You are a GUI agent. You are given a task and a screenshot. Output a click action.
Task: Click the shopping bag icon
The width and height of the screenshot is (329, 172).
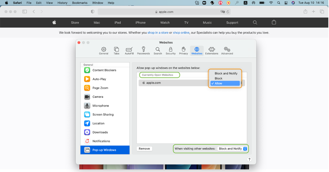coord(274,23)
